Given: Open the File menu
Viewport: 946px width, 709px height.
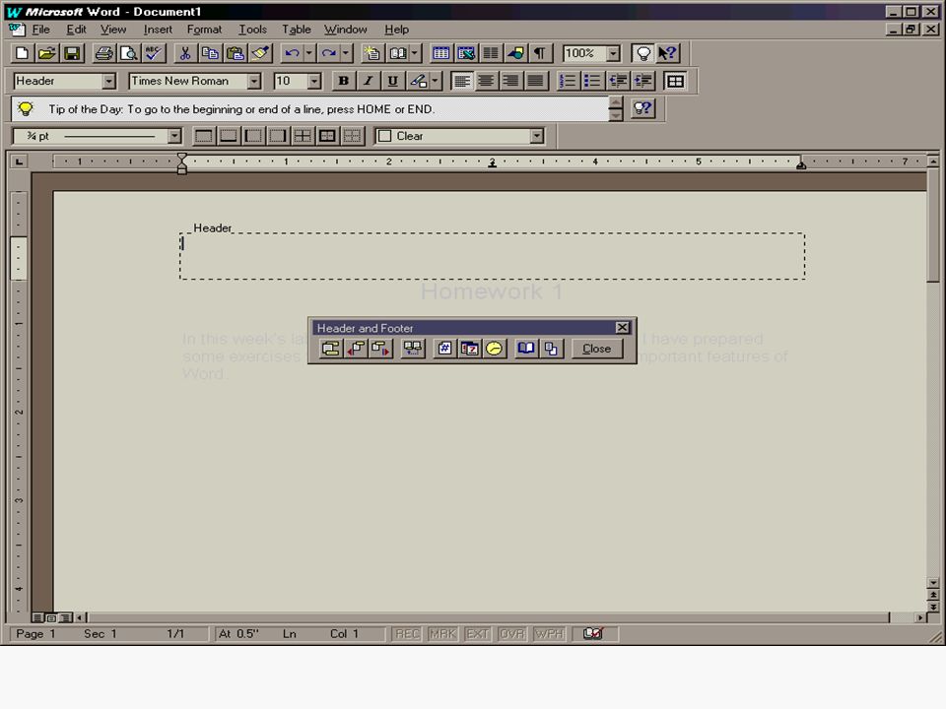Looking at the screenshot, I should click(x=40, y=30).
